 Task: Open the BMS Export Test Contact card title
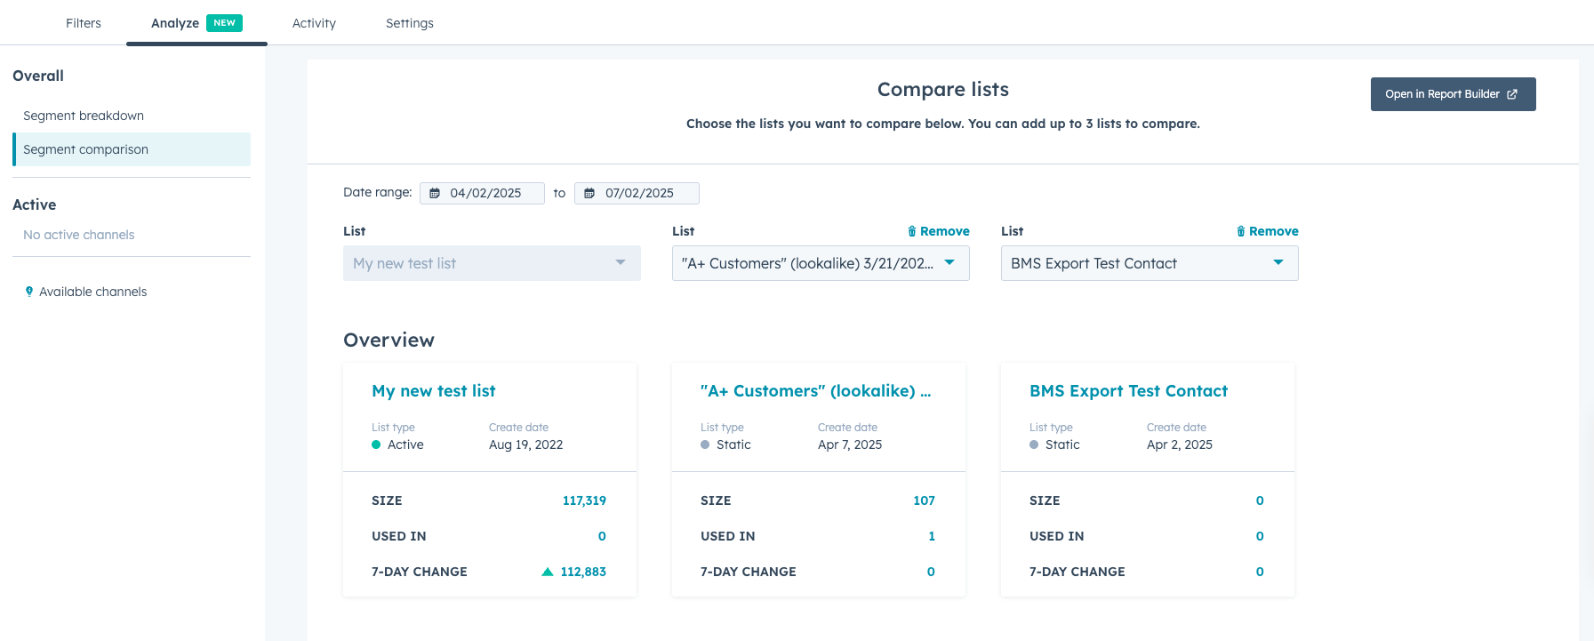click(x=1128, y=391)
